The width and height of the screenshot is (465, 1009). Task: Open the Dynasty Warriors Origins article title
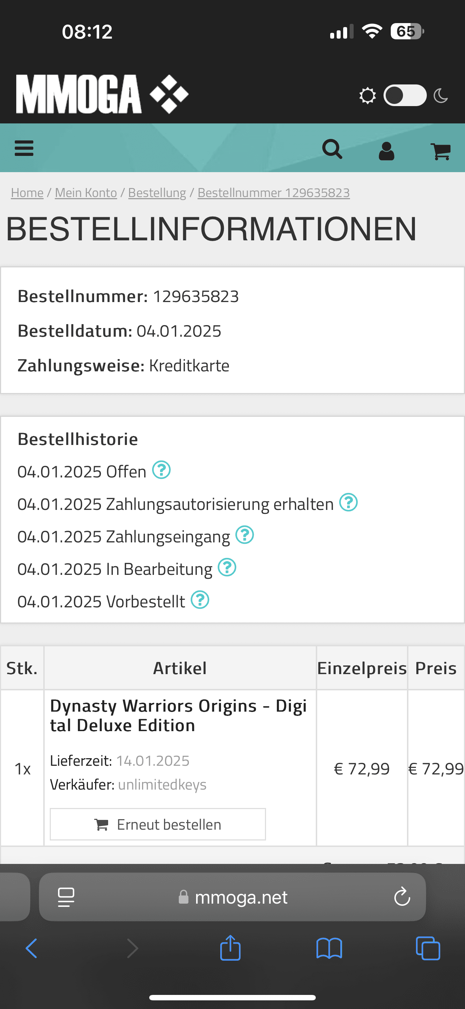point(178,716)
